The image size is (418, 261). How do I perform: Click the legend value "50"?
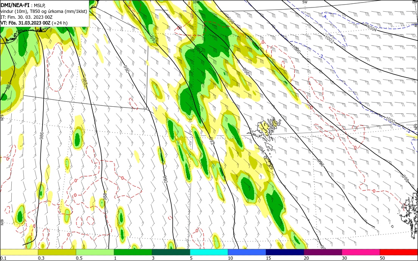(x=382, y=258)
